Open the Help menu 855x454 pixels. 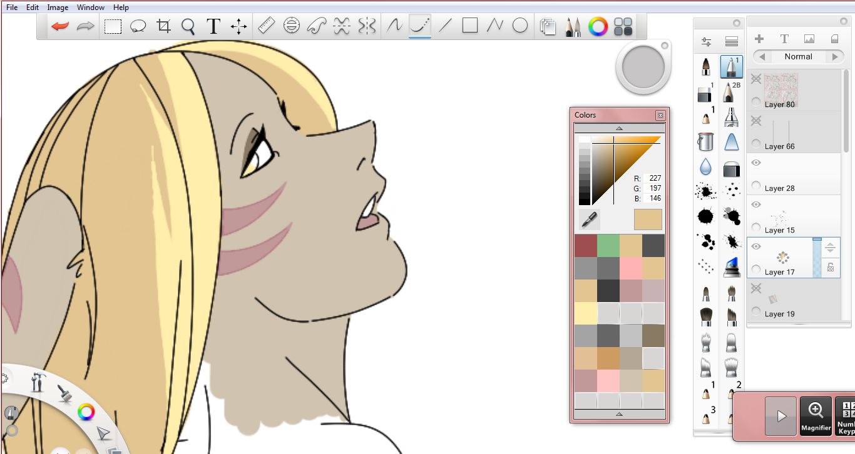pyautogui.click(x=121, y=8)
